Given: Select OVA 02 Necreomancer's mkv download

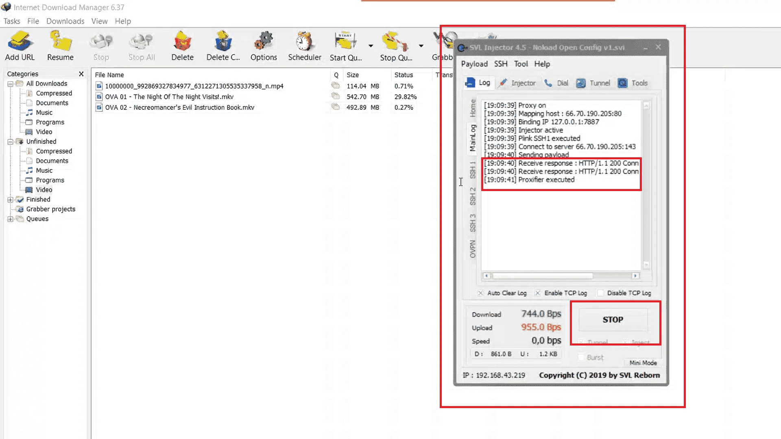Looking at the screenshot, I should tap(179, 107).
